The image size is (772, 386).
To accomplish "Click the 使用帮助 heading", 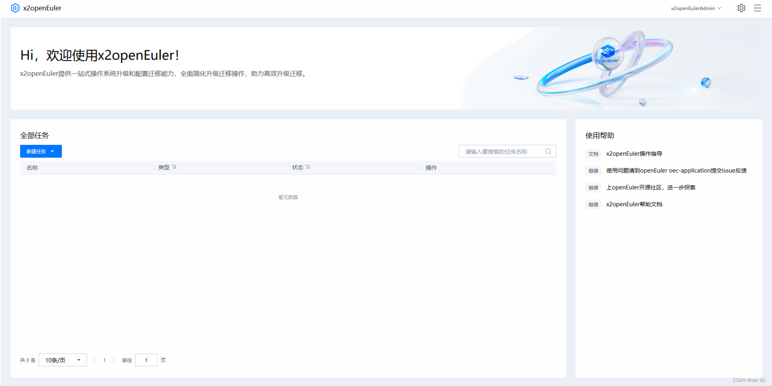I will click(600, 135).
